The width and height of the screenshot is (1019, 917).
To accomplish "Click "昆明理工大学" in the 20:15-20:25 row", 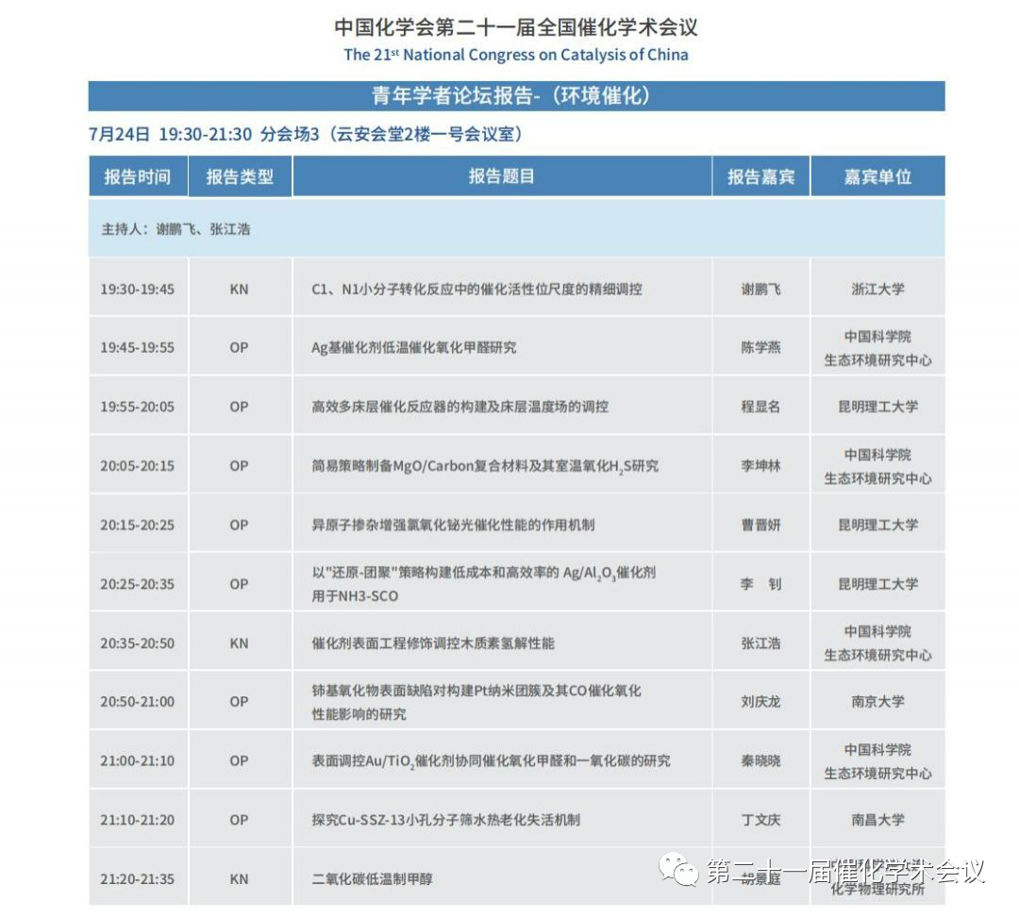I will click(x=878, y=525).
